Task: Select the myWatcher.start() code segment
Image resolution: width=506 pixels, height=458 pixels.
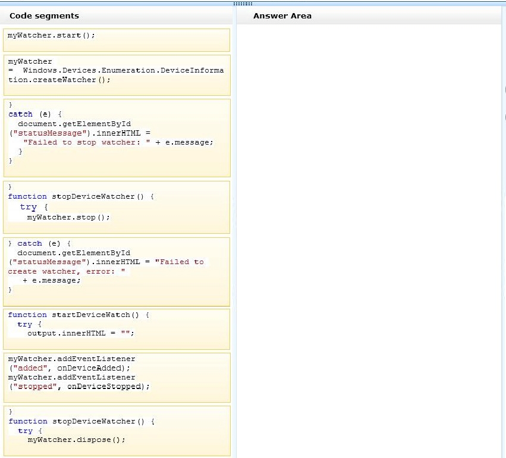Action: [x=117, y=40]
